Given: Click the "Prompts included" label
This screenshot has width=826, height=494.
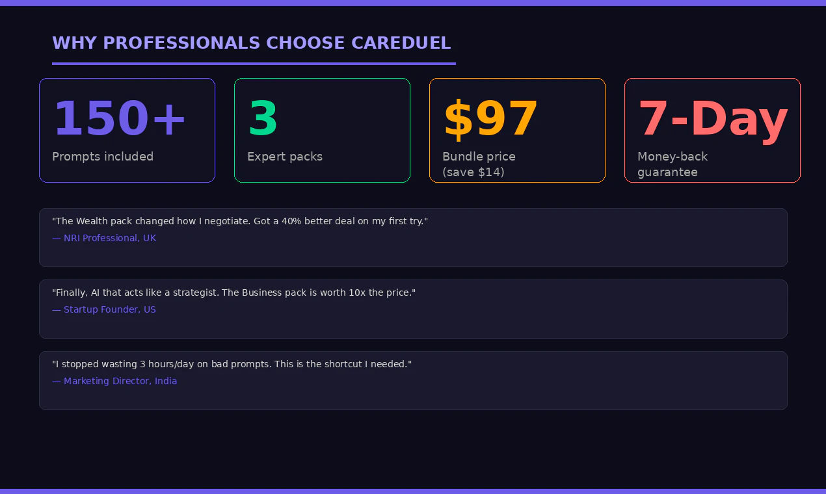Looking at the screenshot, I should (x=103, y=157).
